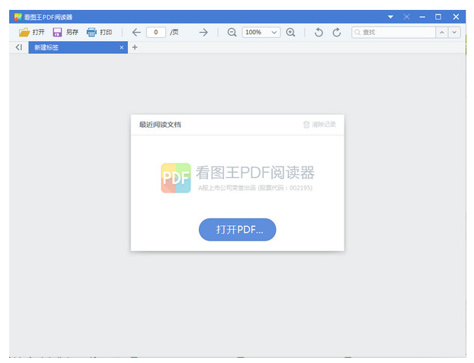Click the 最近阅读文档 heading
The image size is (474, 363).
click(160, 124)
